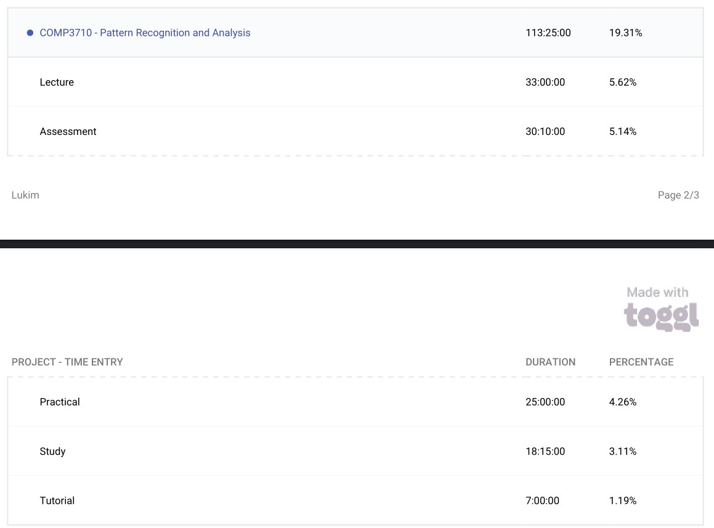
Task: Select the Assessment time entry label
Action: point(68,132)
